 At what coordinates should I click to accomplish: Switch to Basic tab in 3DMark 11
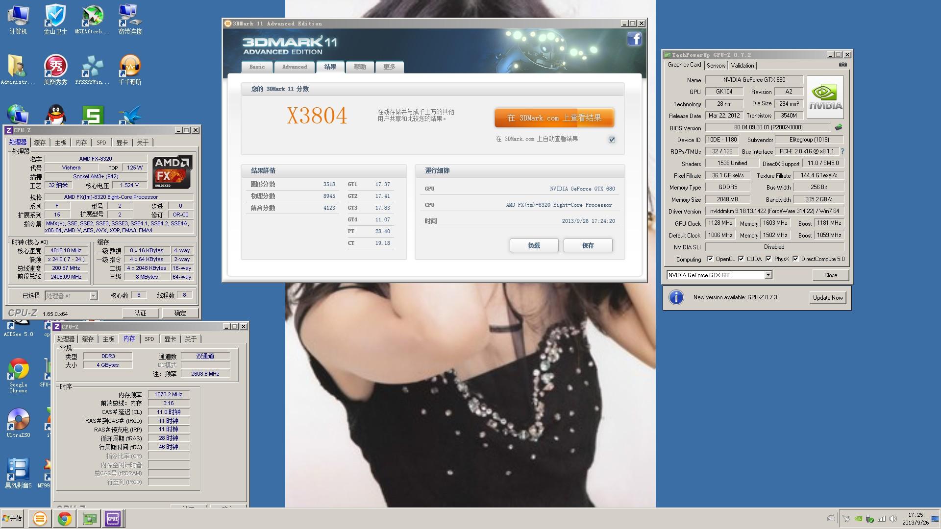(257, 67)
